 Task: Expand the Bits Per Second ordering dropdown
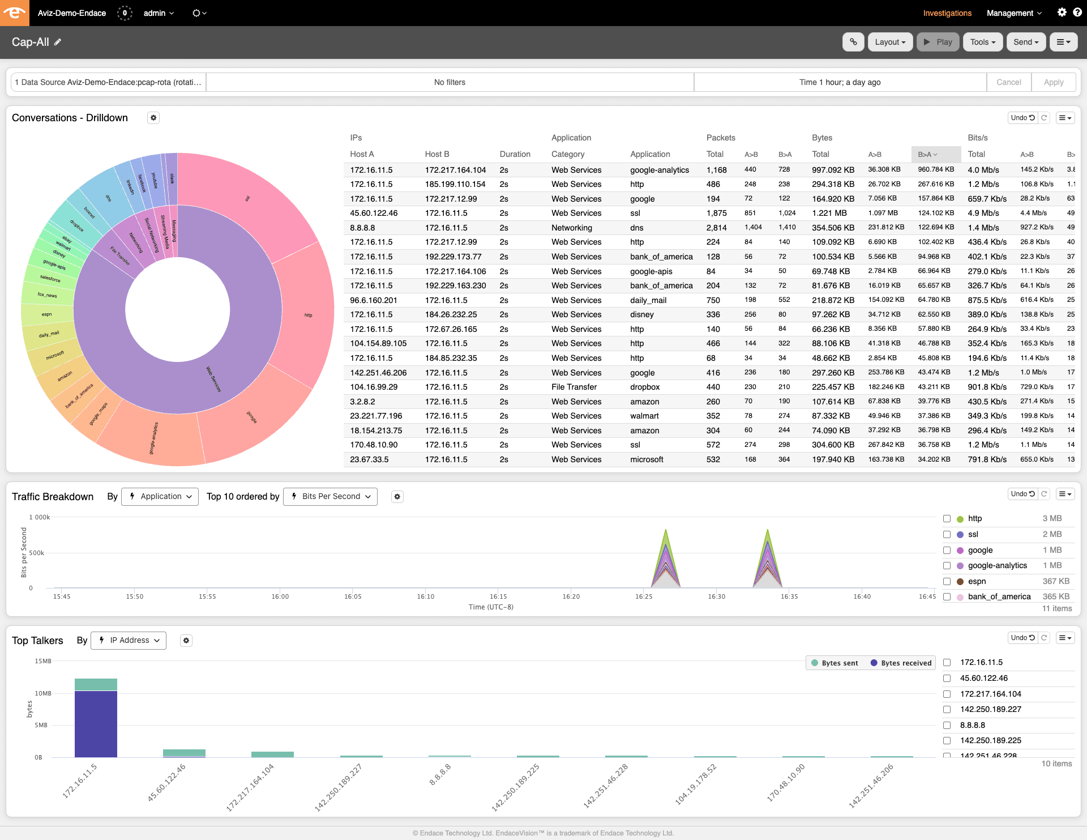pyautogui.click(x=330, y=497)
